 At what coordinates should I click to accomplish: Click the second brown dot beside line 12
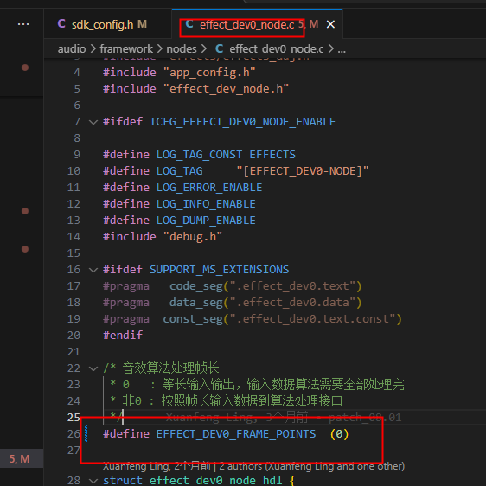(25, 211)
